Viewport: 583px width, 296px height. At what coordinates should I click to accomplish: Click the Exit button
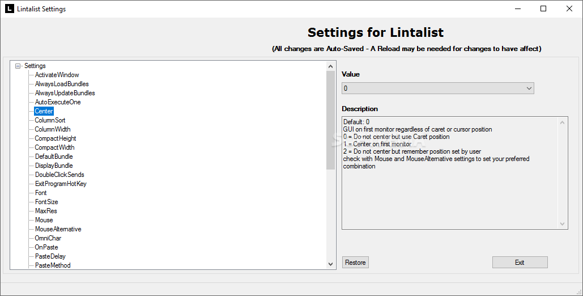pyautogui.click(x=520, y=263)
